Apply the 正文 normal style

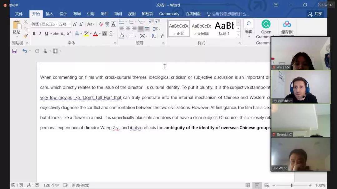(178, 29)
